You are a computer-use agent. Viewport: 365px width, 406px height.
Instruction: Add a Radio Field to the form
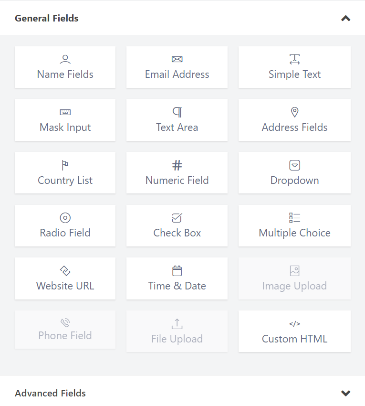pos(65,225)
